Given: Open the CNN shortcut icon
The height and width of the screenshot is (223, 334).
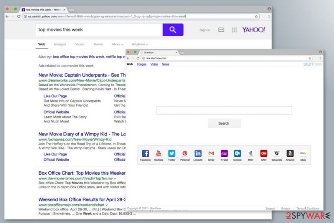Looking at the screenshot, I should tap(264, 153).
